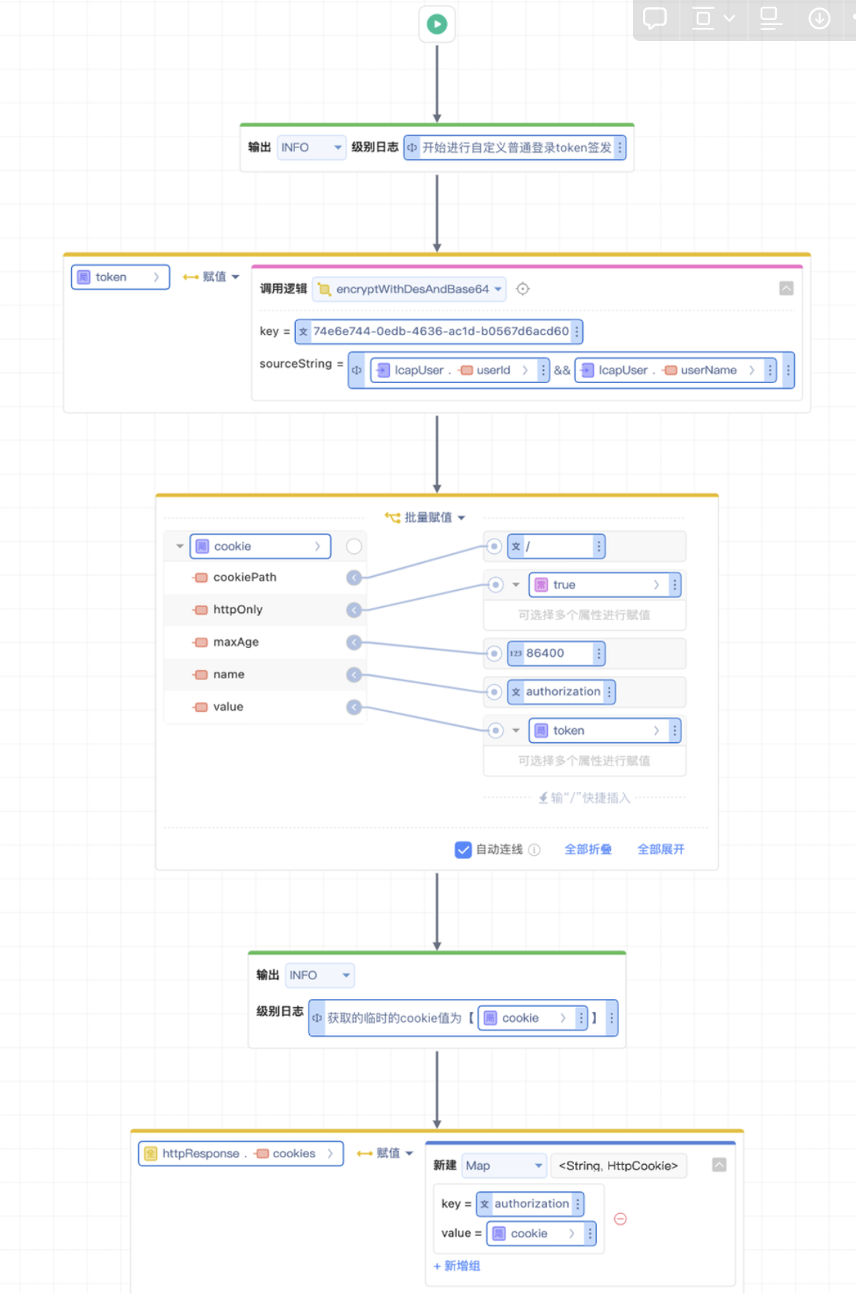Click the locate target icon beside encryptWithDesAndBase64
Image resolution: width=856 pixels, height=1302 pixels.
tap(523, 289)
